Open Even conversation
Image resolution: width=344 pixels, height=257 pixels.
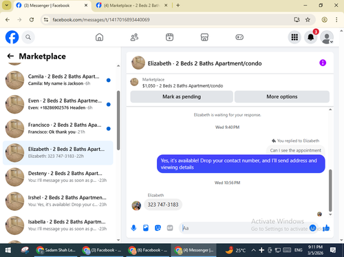[x=58, y=104]
